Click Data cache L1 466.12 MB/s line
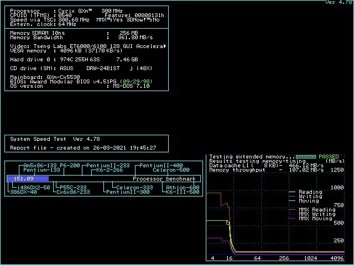 (267, 166)
